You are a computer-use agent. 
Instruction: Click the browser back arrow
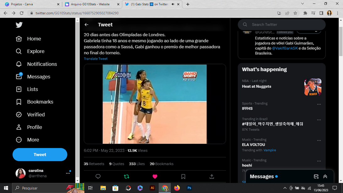[5, 13]
